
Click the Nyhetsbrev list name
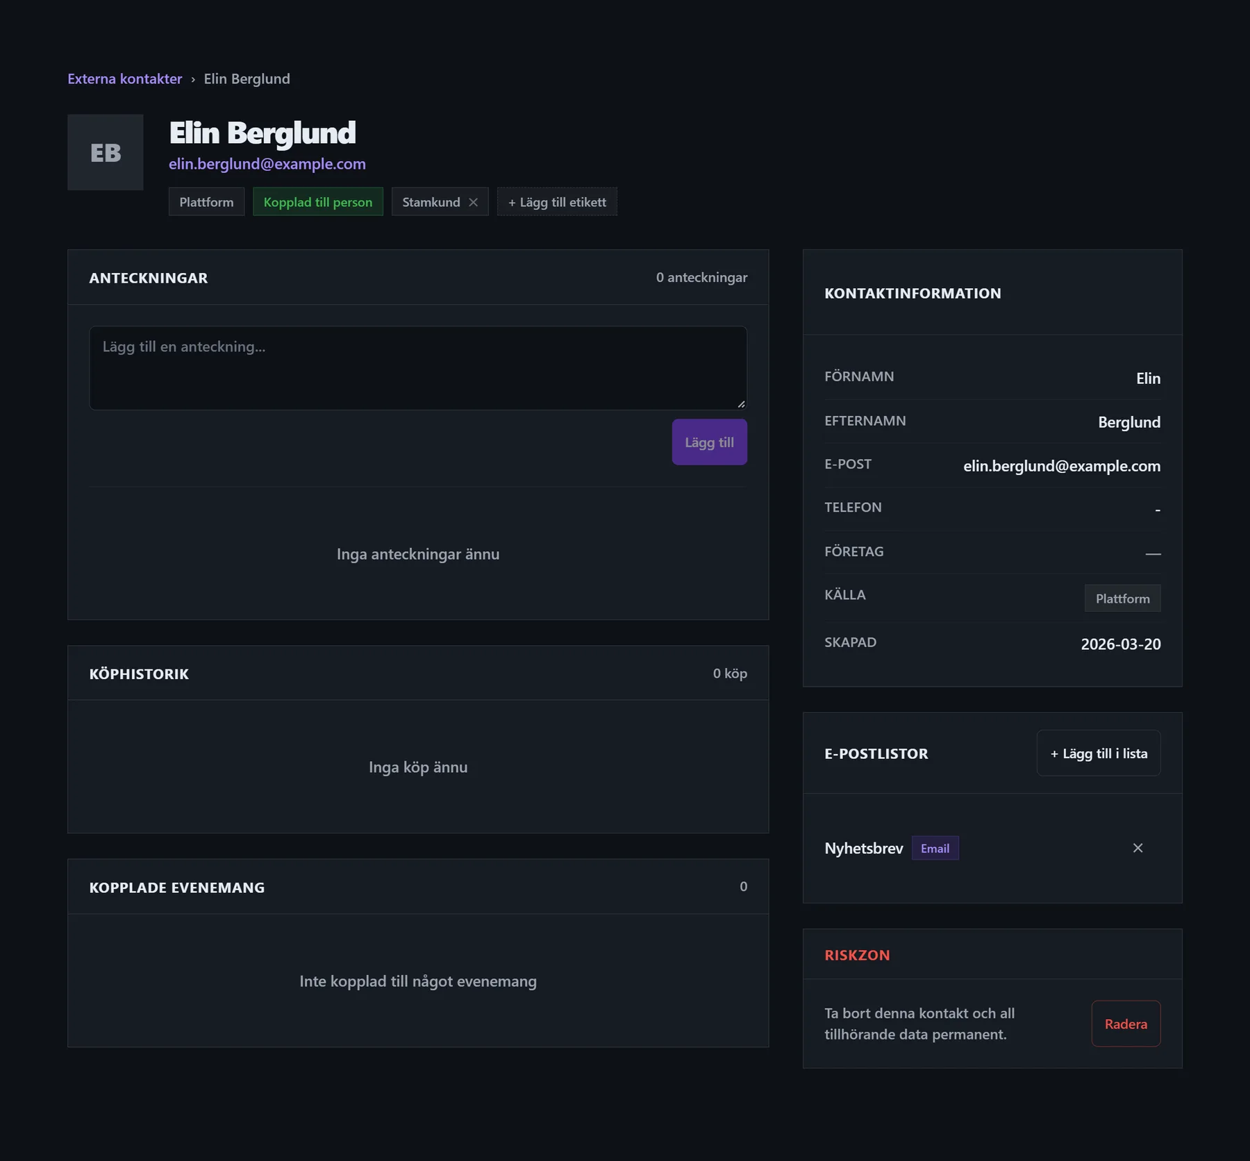[864, 848]
